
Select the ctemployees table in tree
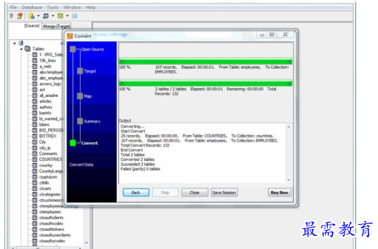[50, 212]
